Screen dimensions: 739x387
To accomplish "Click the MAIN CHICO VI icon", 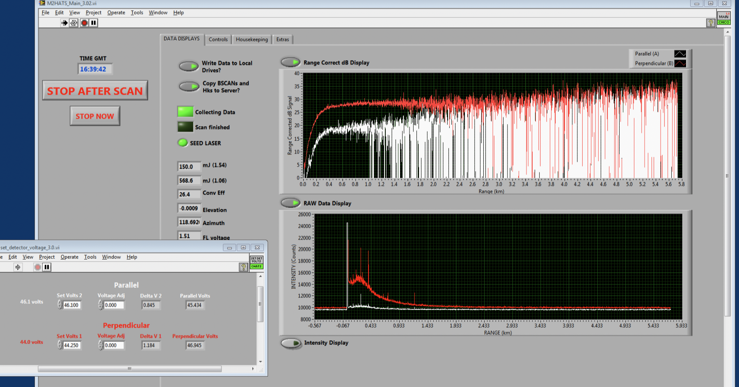I will click(x=723, y=19).
